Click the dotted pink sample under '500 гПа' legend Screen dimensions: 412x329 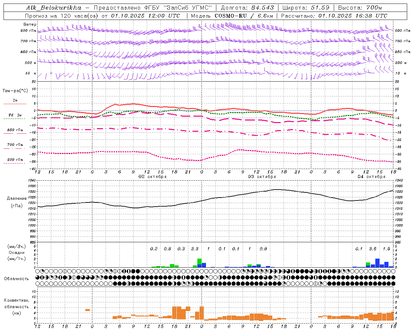point(14,163)
